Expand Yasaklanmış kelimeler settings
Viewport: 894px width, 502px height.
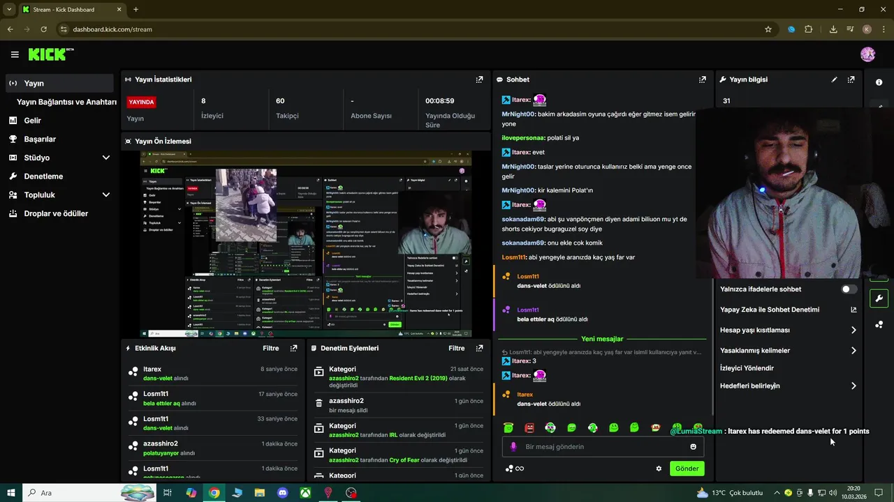[x=853, y=351]
